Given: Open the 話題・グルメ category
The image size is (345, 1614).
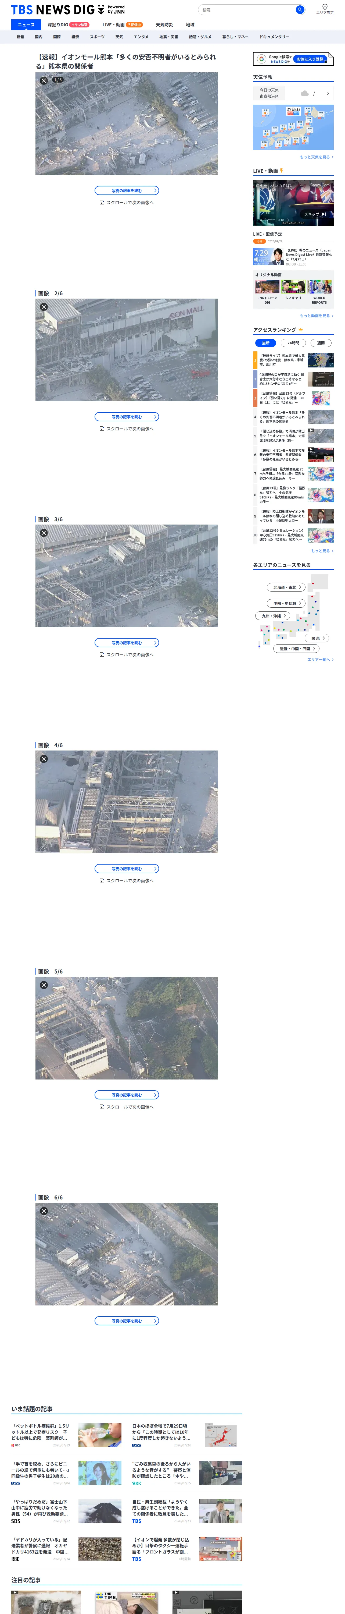Looking at the screenshot, I should tap(200, 37).
